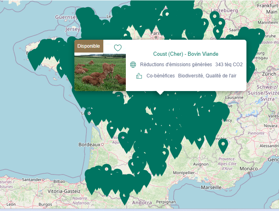Click the globe icon beside Réductions d'émissions
This screenshot has height=211, width=279.
(x=133, y=65)
